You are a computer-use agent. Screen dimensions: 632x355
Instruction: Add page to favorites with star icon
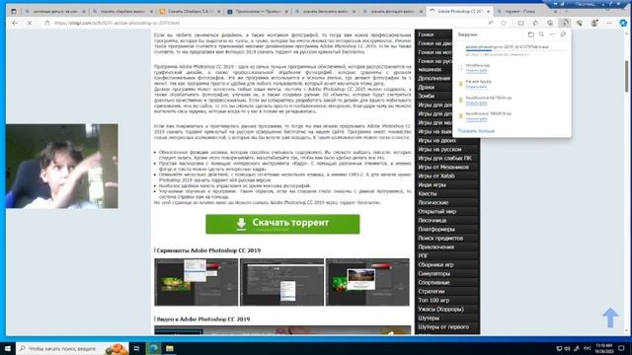[x=504, y=23]
